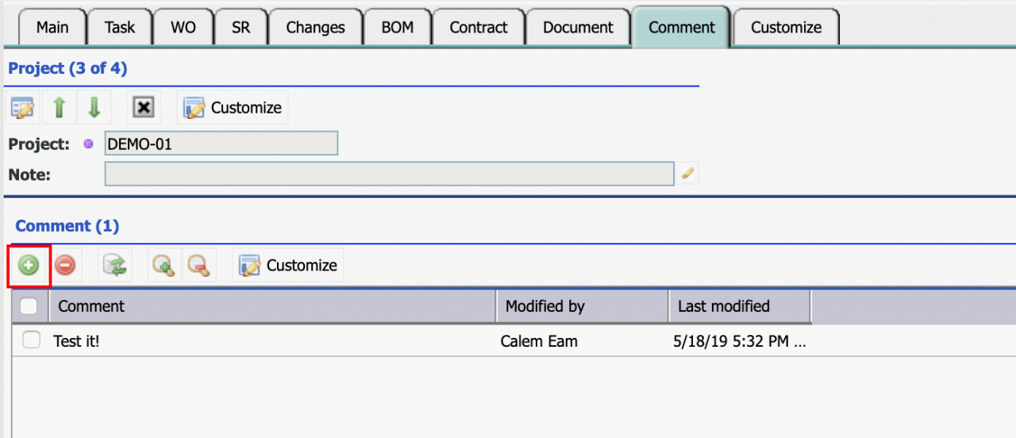Click Customize button in project toolbar
Viewport: 1016px width, 438px height.
tap(233, 108)
